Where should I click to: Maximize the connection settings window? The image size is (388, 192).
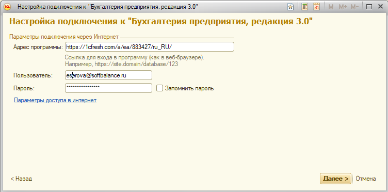point(369,7)
